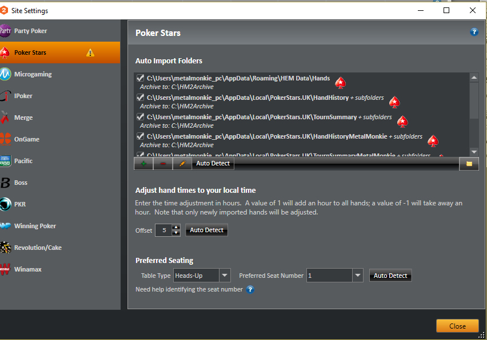Screen dimensions: 487x340
Task: Click PokerStars spade icon beside HEM Data\Hands folder
Action: [341, 83]
